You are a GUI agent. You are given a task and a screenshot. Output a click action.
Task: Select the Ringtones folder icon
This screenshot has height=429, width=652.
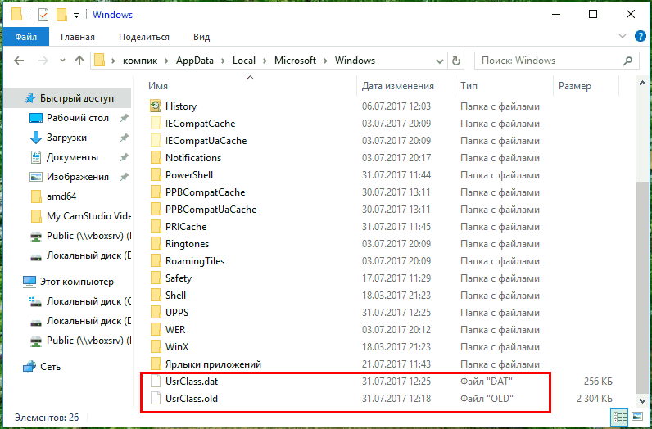tap(156, 244)
